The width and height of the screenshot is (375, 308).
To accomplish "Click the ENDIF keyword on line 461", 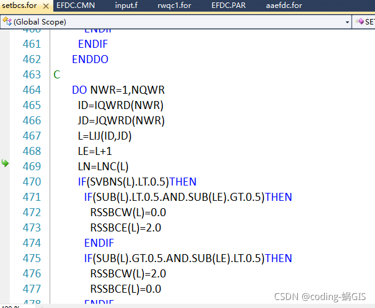I will [x=93, y=44].
